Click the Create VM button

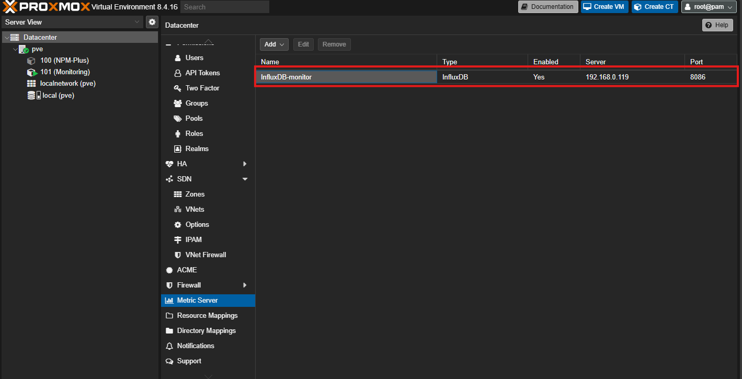tap(604, 7)
